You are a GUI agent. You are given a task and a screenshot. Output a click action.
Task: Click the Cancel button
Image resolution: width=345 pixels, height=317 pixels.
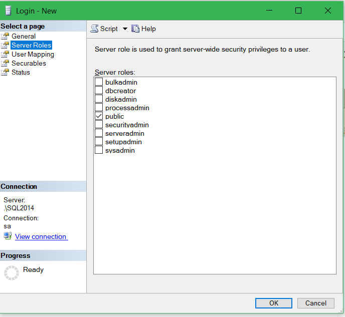point(316,303)
